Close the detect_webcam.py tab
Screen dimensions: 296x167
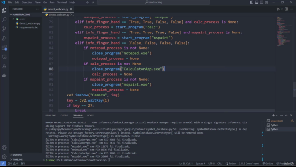[71, 9]
